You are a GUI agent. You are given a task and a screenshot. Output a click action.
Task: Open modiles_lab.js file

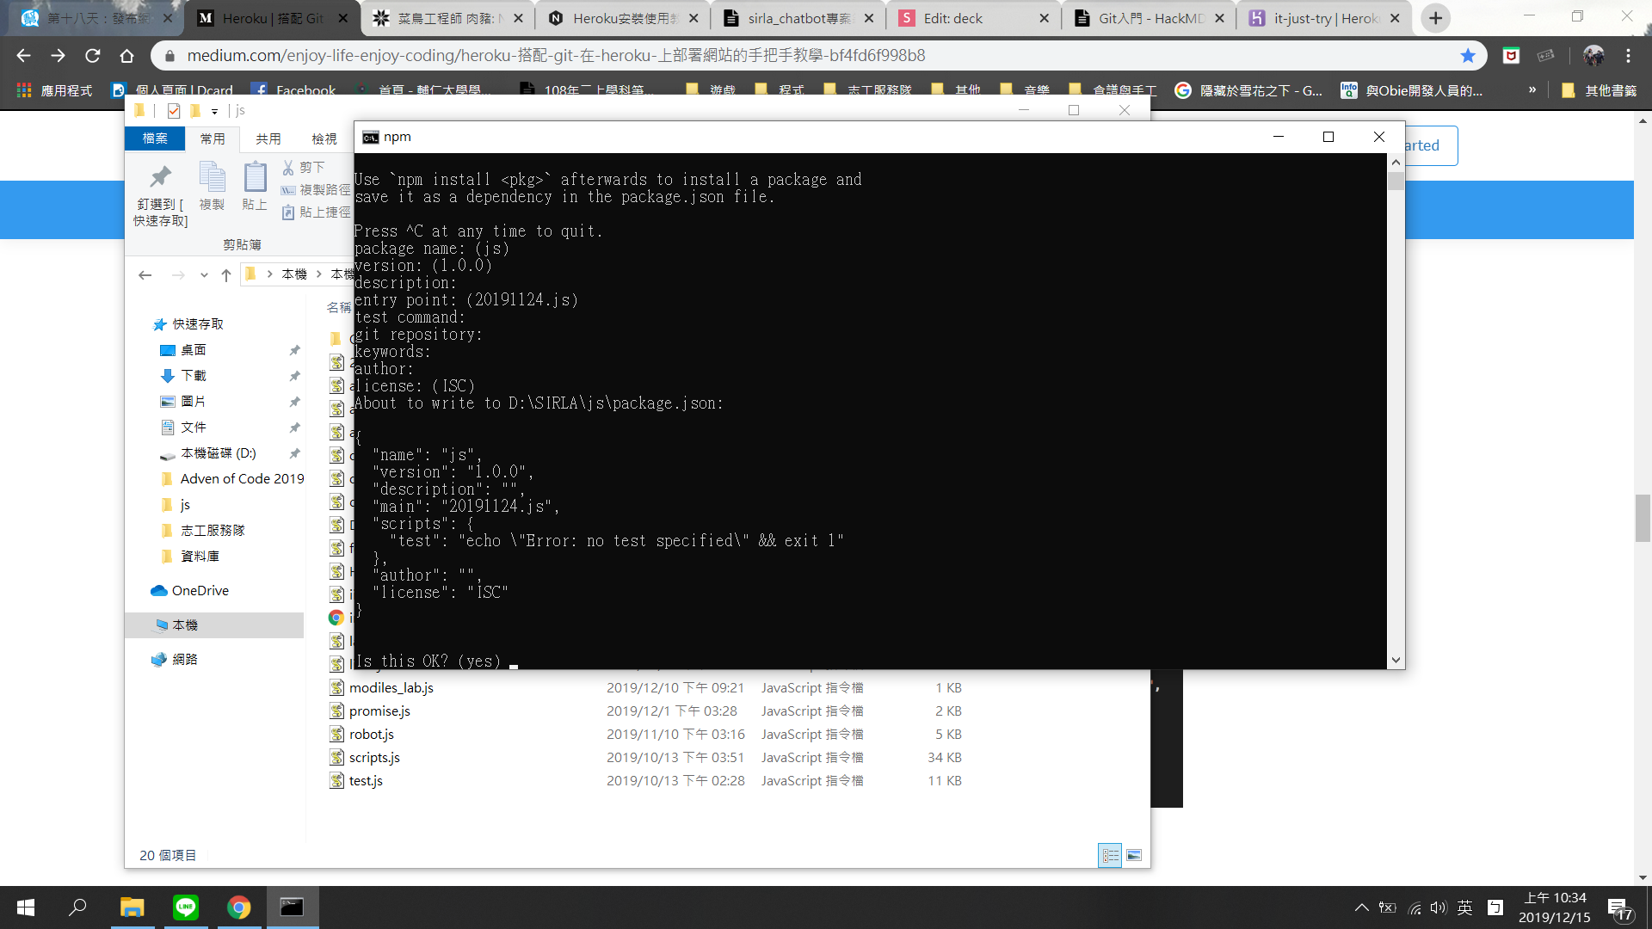pyautogui.click(x=391, y=688)
